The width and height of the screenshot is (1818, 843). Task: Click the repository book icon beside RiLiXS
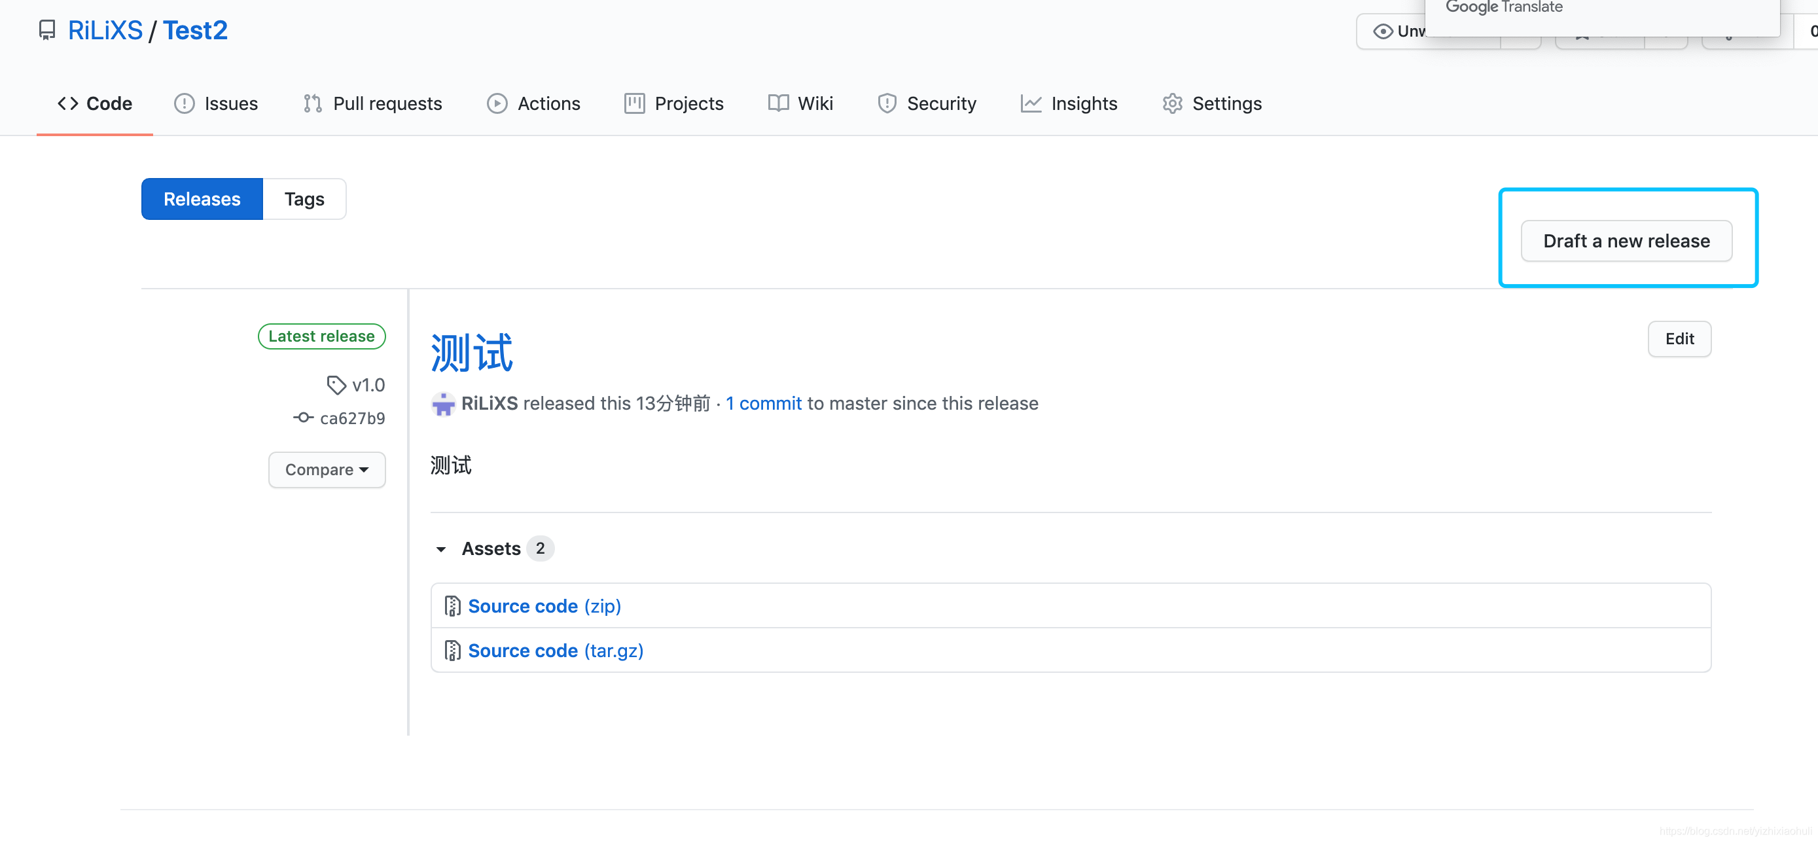[x=46, y=30]
